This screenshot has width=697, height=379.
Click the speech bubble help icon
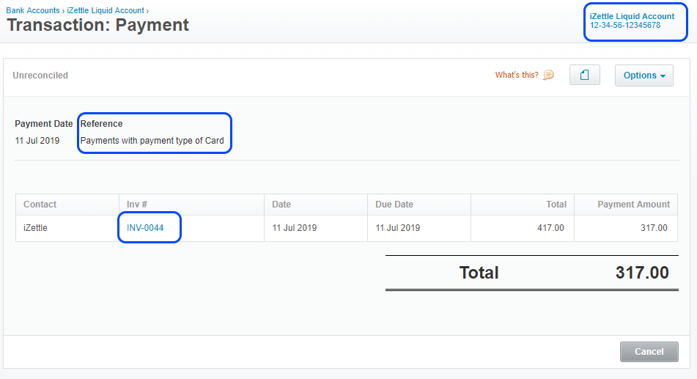548,75
